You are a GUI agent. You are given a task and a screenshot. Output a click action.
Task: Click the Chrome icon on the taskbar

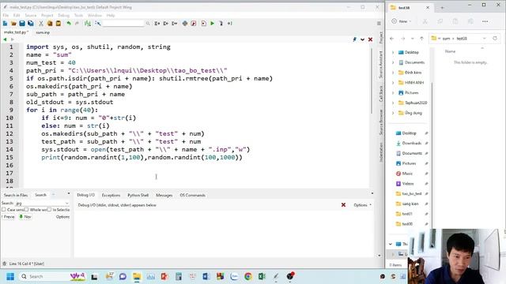248,276
